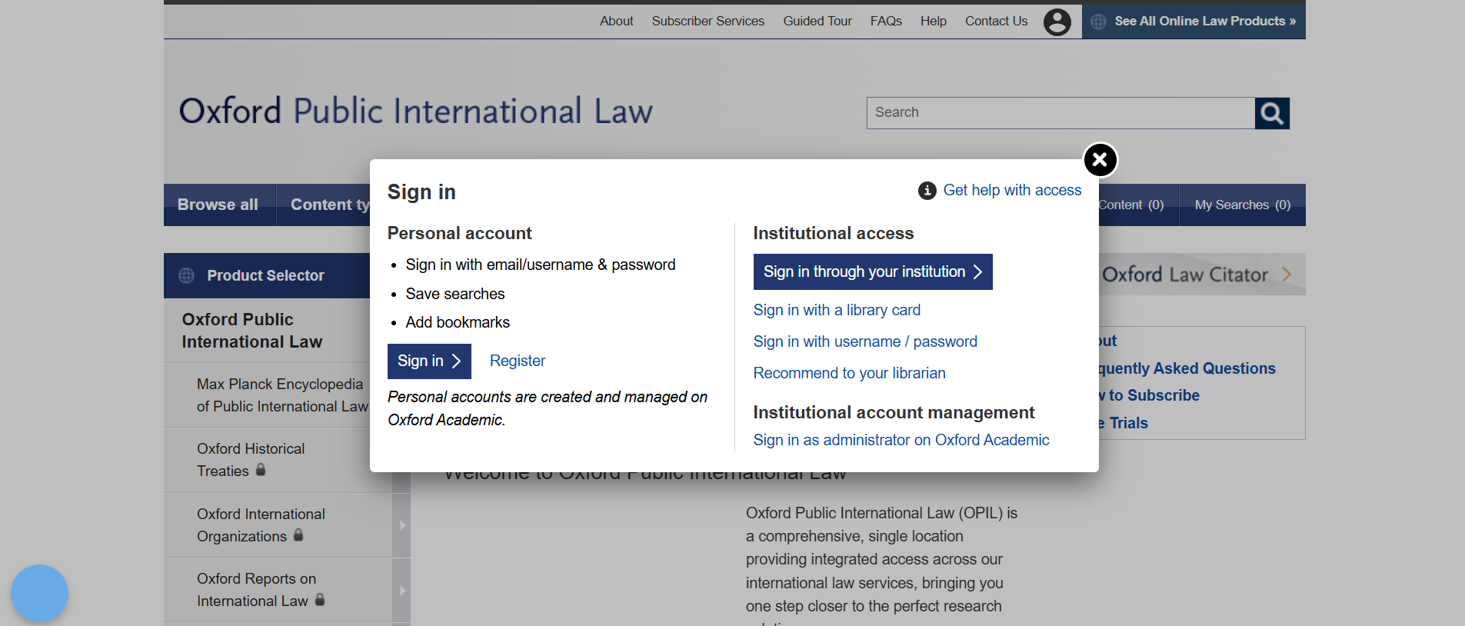Focus the Search input field
1465x626 pixels.
point(1060,113)
